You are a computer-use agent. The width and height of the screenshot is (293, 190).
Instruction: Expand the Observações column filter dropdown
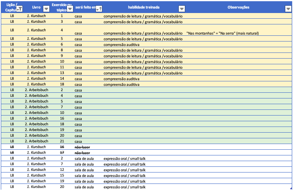[289, 9]
